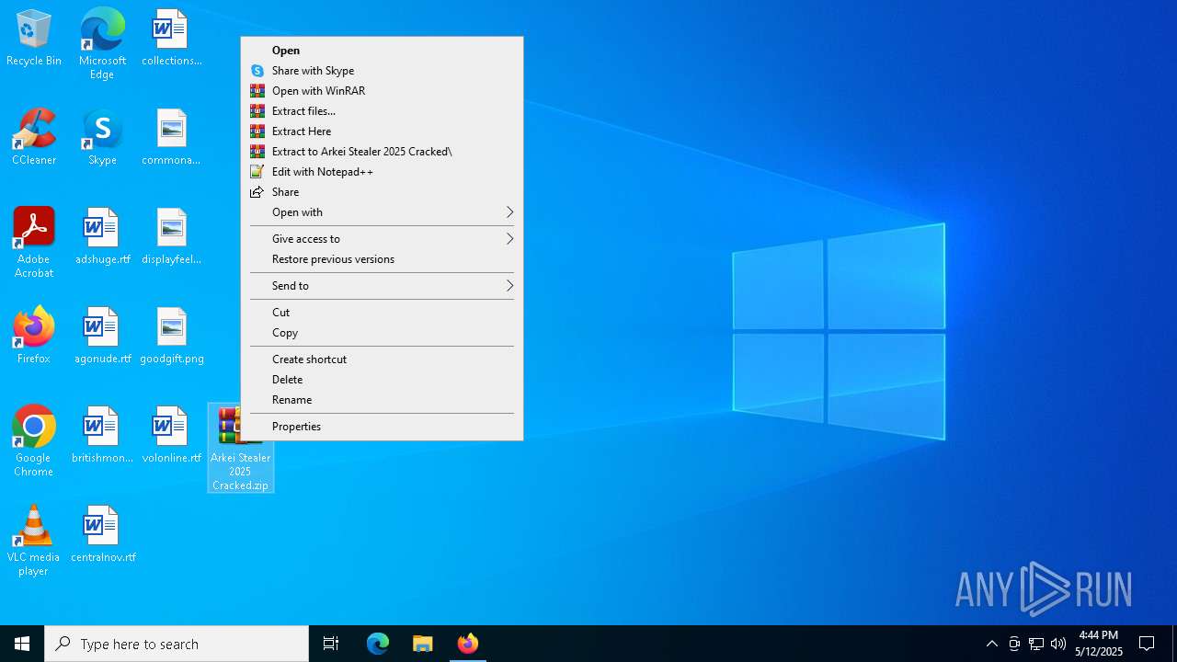This screenshot has width=1177, height=662.
Task: Choose Share with Skype
Action: pos(382,71)
